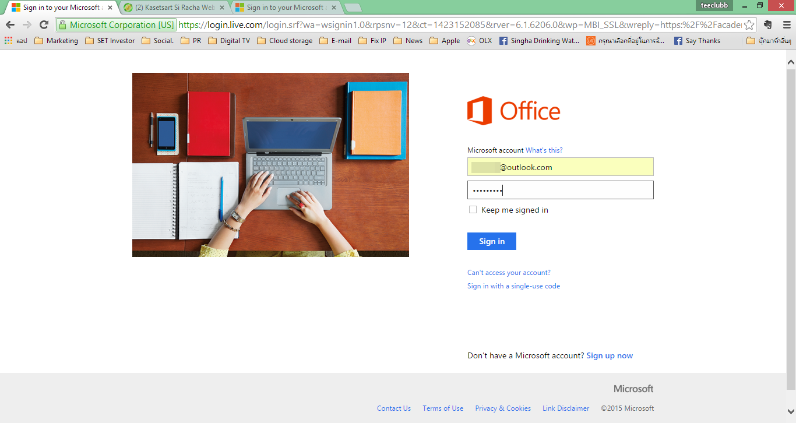Check the Keep me signed in box
The height and width of the screenshot is (423, 796).
click(x=473, y=210)
